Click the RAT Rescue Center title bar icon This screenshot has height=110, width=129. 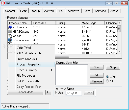pyautogui.click(x=3, y=3)
